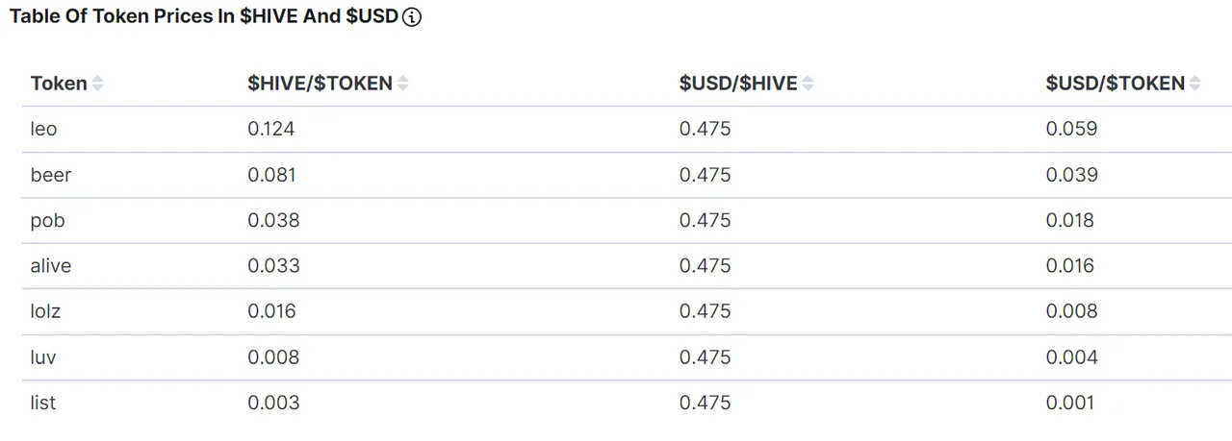This screenshot has width=1232, height=441.
Task: Click the $USD/$HIVE column header text
Action: (738, 84)
